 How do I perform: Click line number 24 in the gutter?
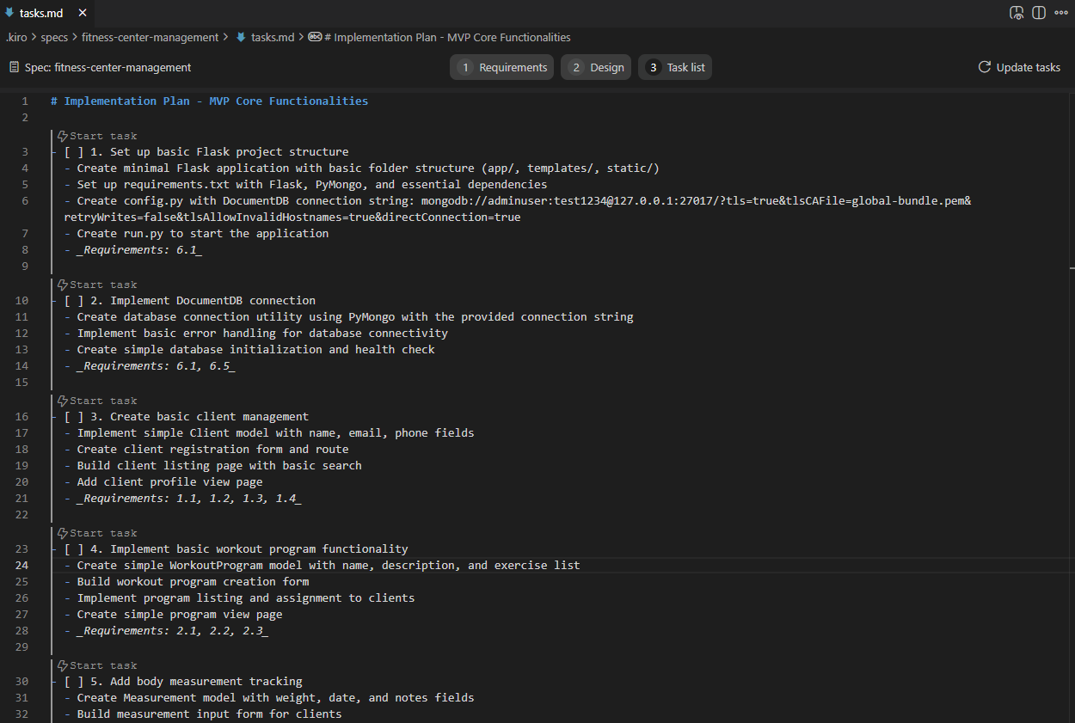pyautogui.click(x=21, y=566)
